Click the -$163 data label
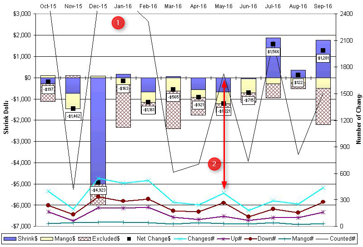The height and width of the screenshot is (247, 363). click(x=123, y=89)
